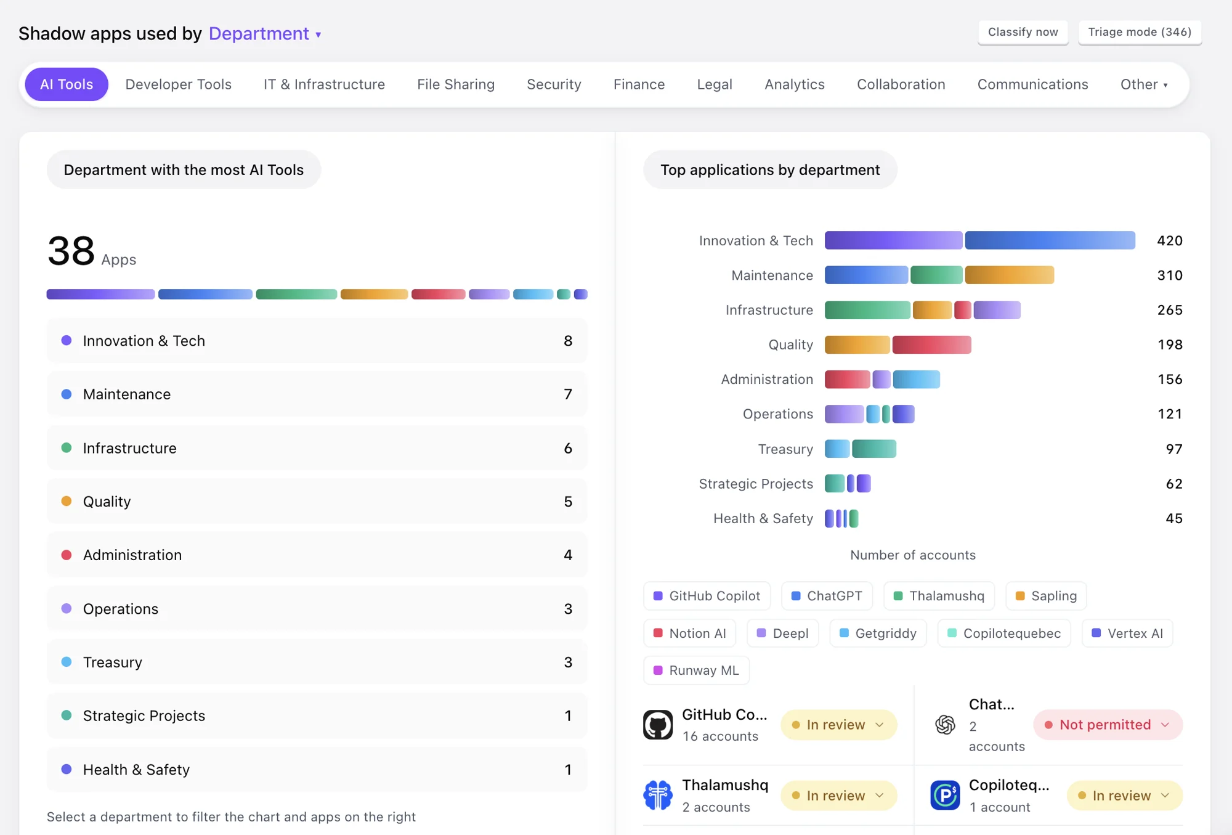Image resolution: width=1232 pixels, height=835 pixels.
Task: Toggle Getgriddy legend filter
Action: click(x=878, y=633)
